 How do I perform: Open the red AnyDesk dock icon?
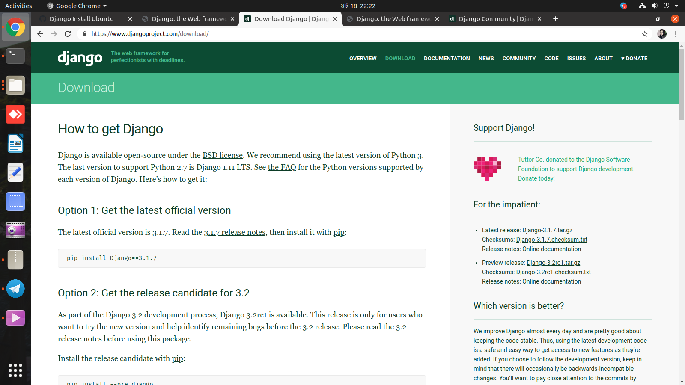pos(15,114)
